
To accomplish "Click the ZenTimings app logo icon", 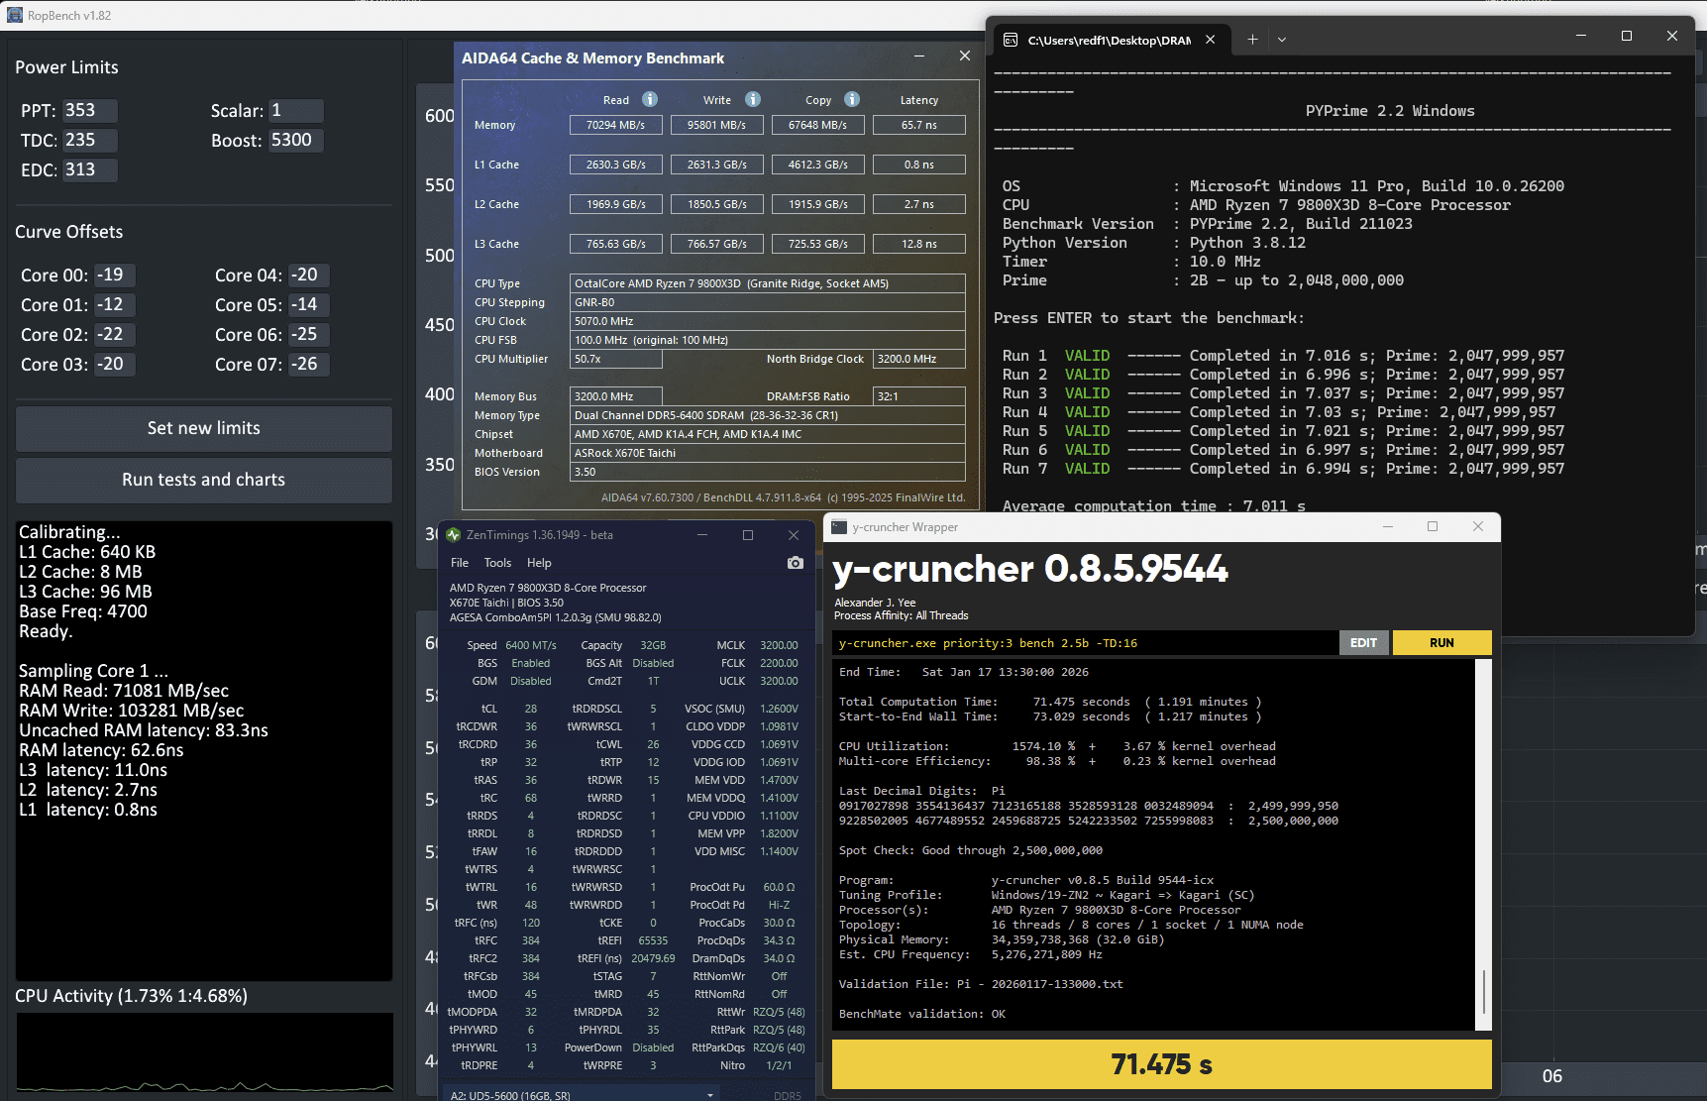I will click(x=454, y=535).
